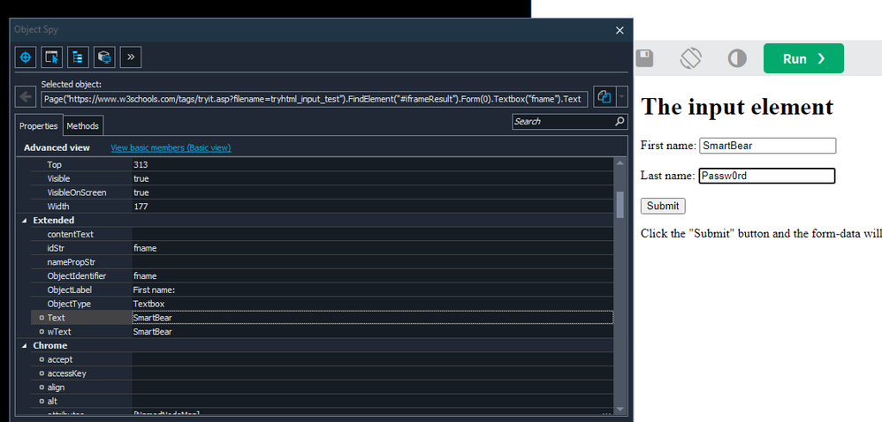Switch to the Methods tab

[x=83, y=126]
